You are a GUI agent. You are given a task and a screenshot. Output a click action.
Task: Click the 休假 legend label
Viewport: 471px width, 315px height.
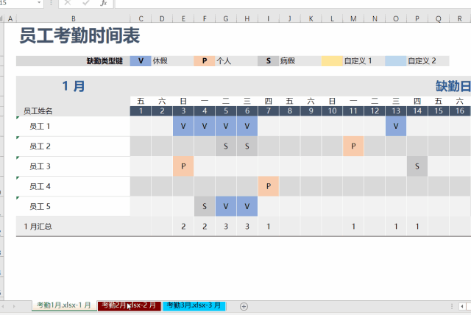point(160,61)
